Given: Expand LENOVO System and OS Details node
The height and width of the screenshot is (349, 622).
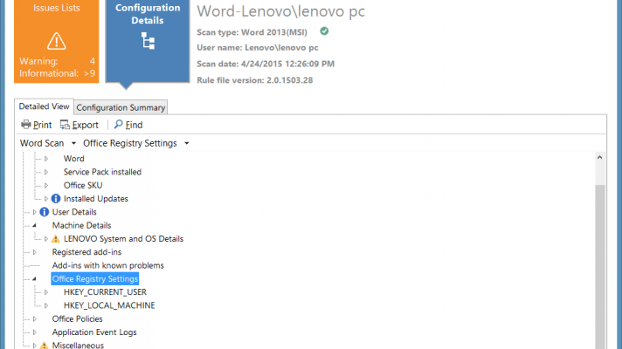Looking at the screenshot, I should pyautogui.click(x=46, y=239).
